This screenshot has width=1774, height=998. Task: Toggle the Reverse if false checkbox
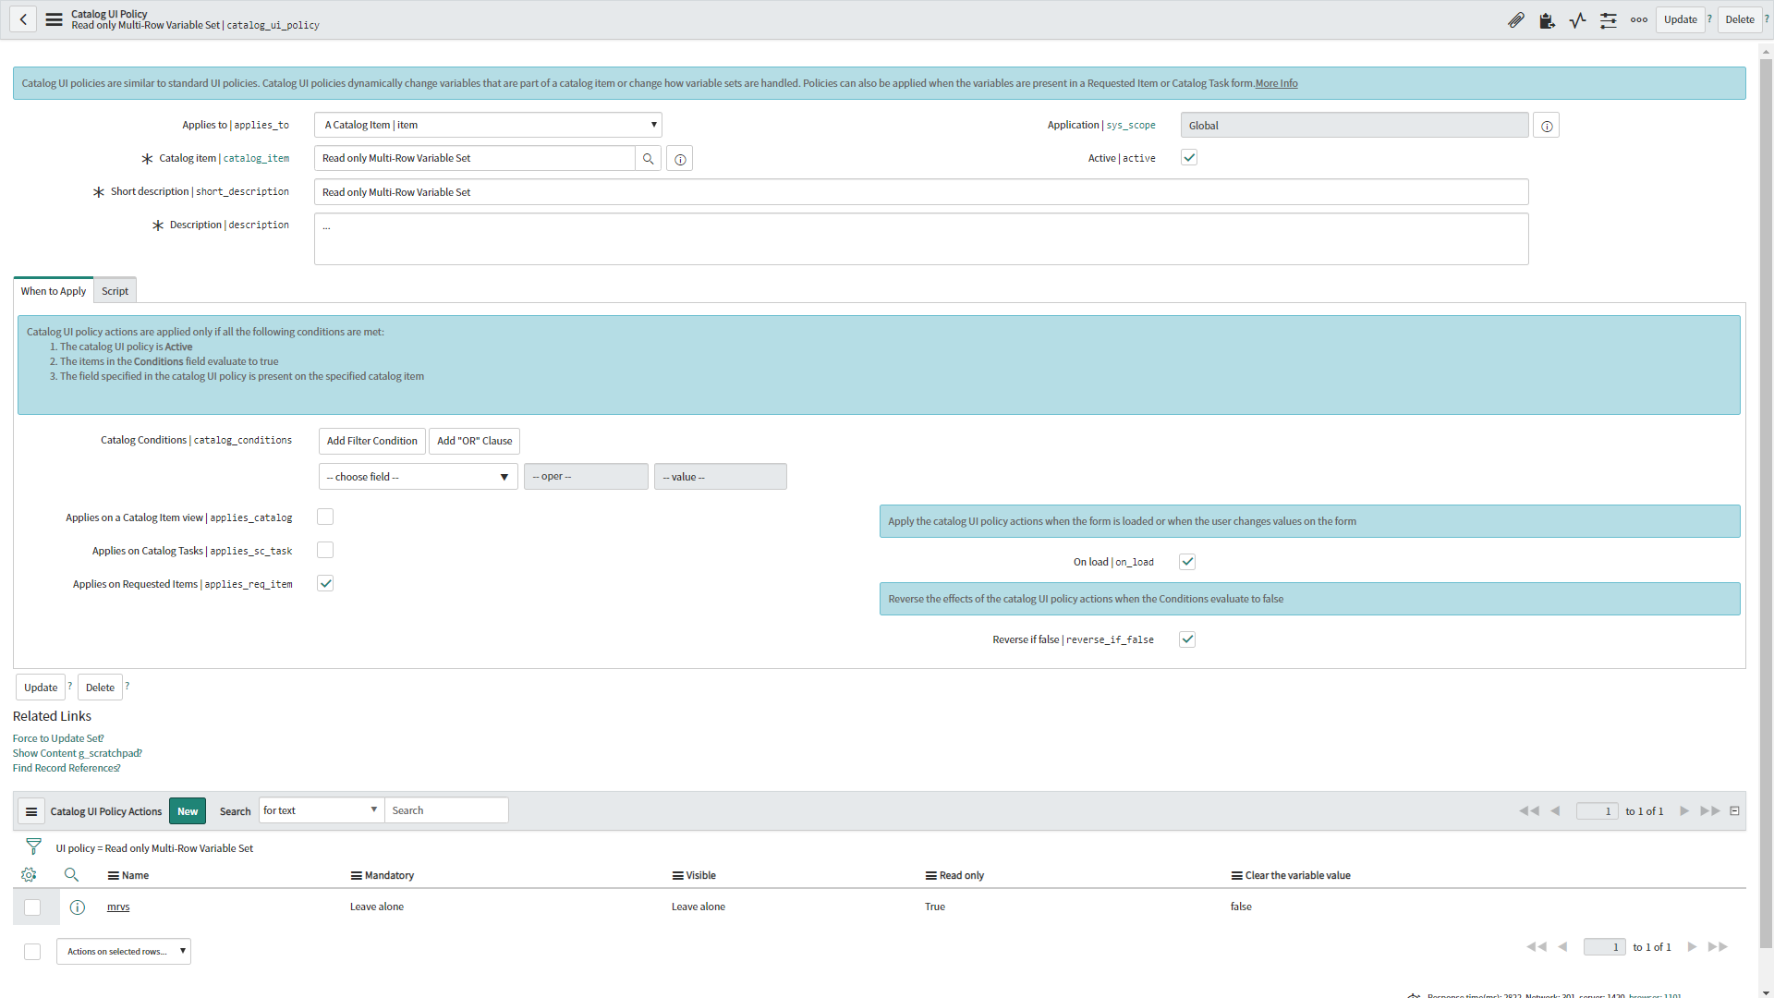tap(1188, 639)
